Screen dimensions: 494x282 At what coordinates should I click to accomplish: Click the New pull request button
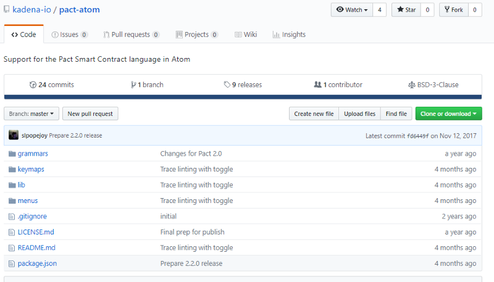[x=90, y=114]
